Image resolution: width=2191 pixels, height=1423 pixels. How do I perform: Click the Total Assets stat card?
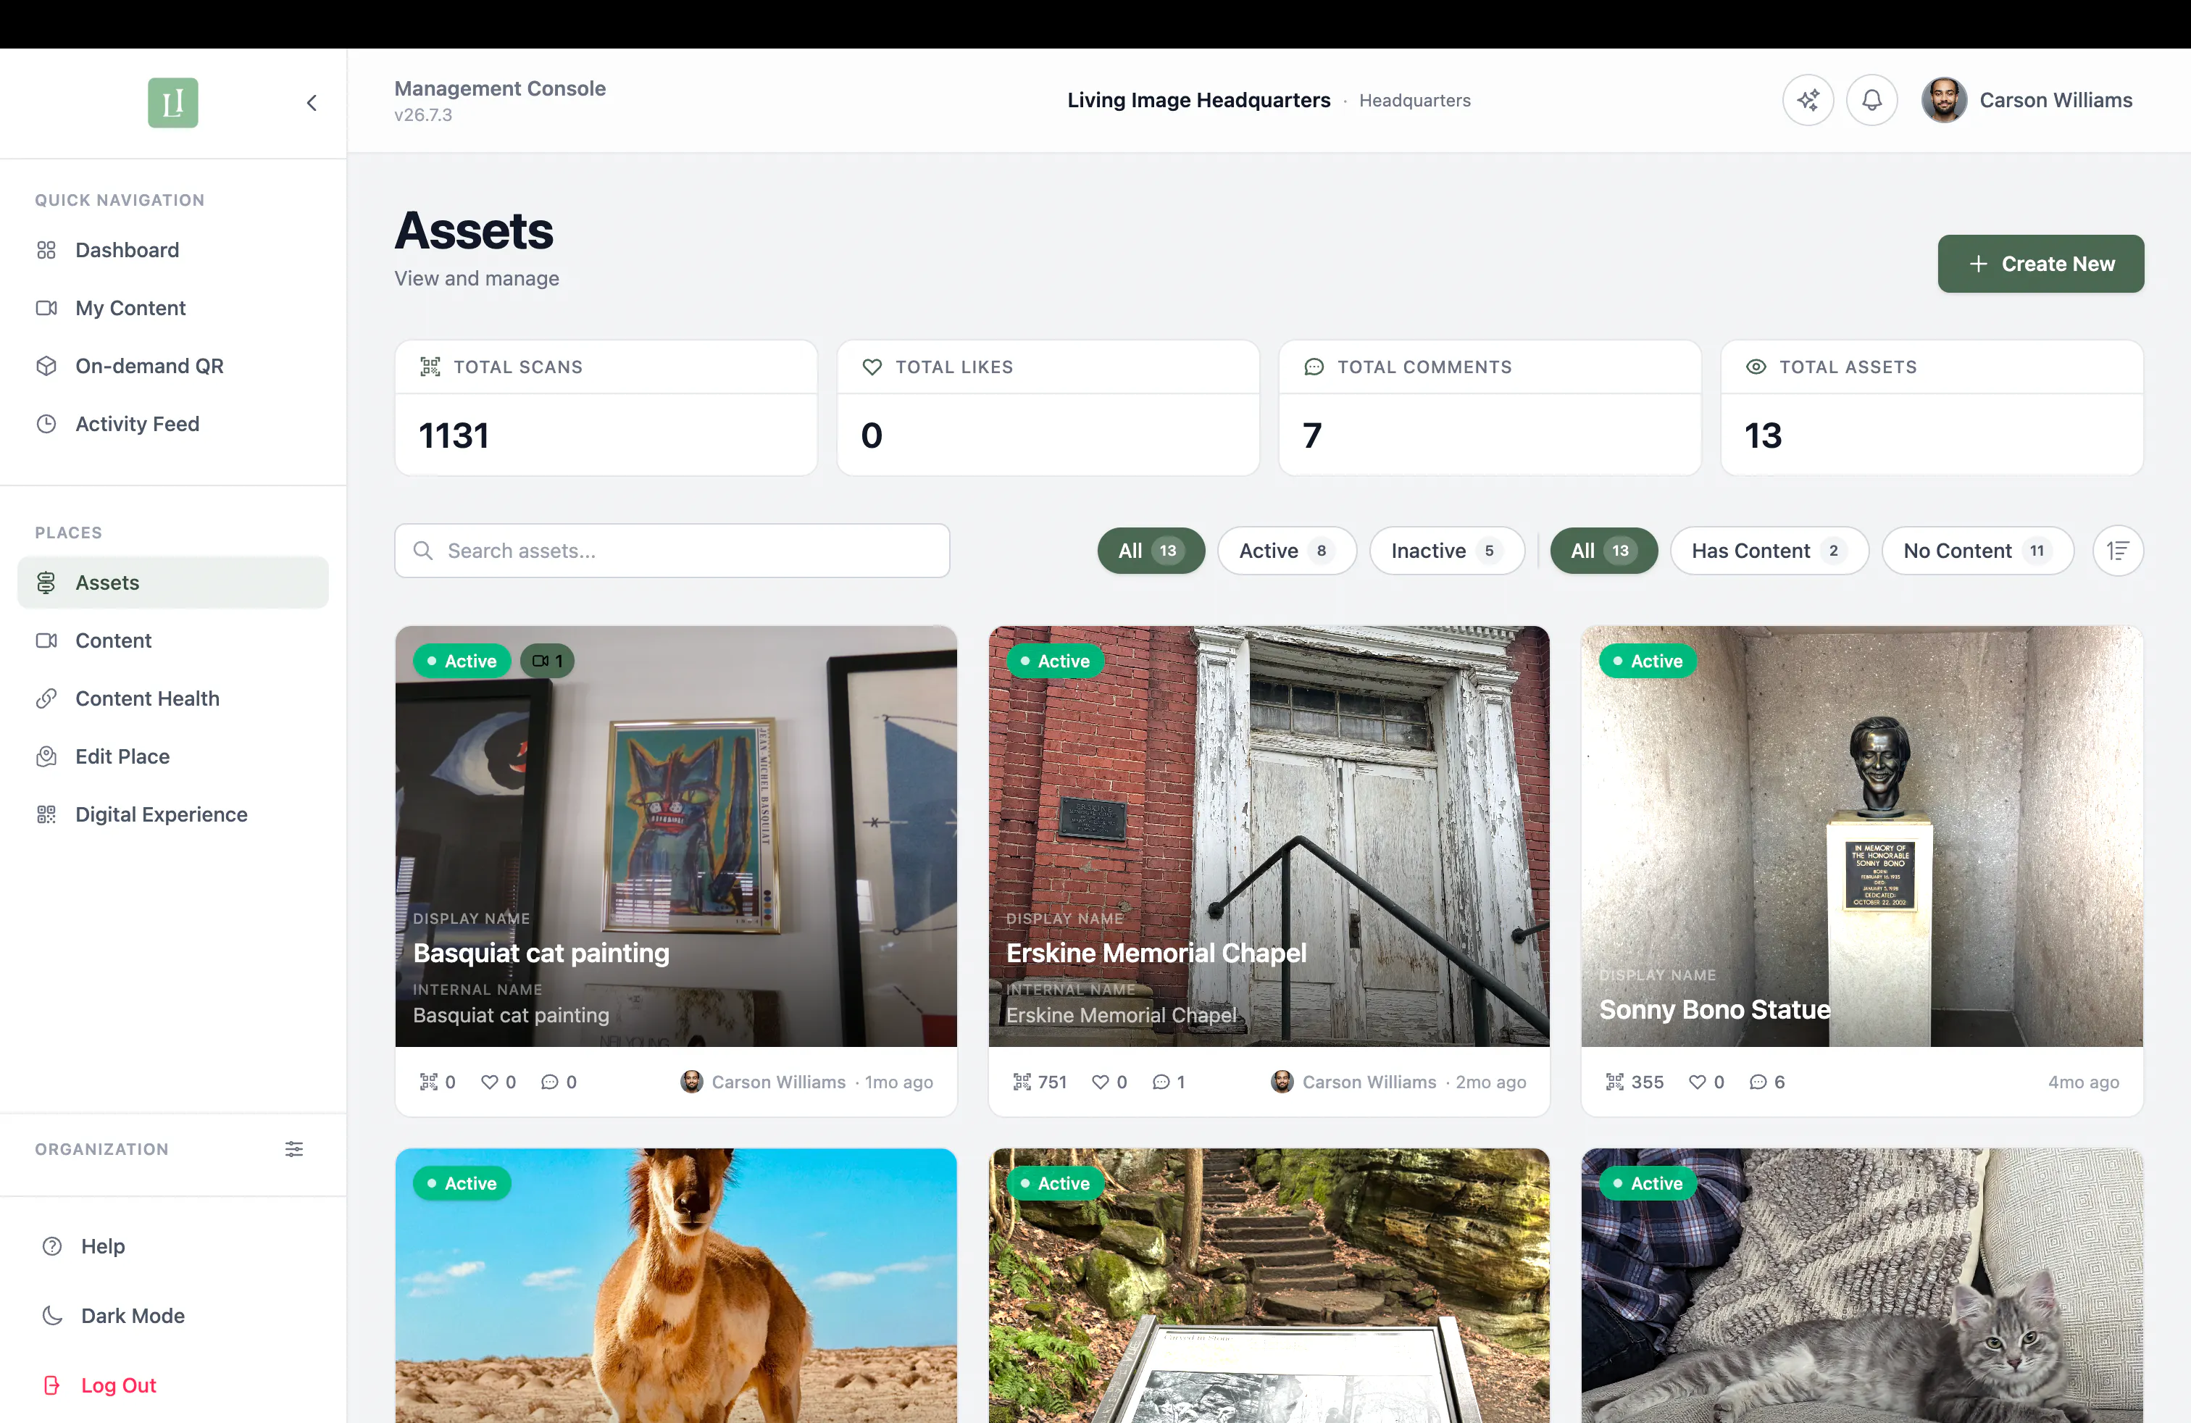tap(1932, 408)
